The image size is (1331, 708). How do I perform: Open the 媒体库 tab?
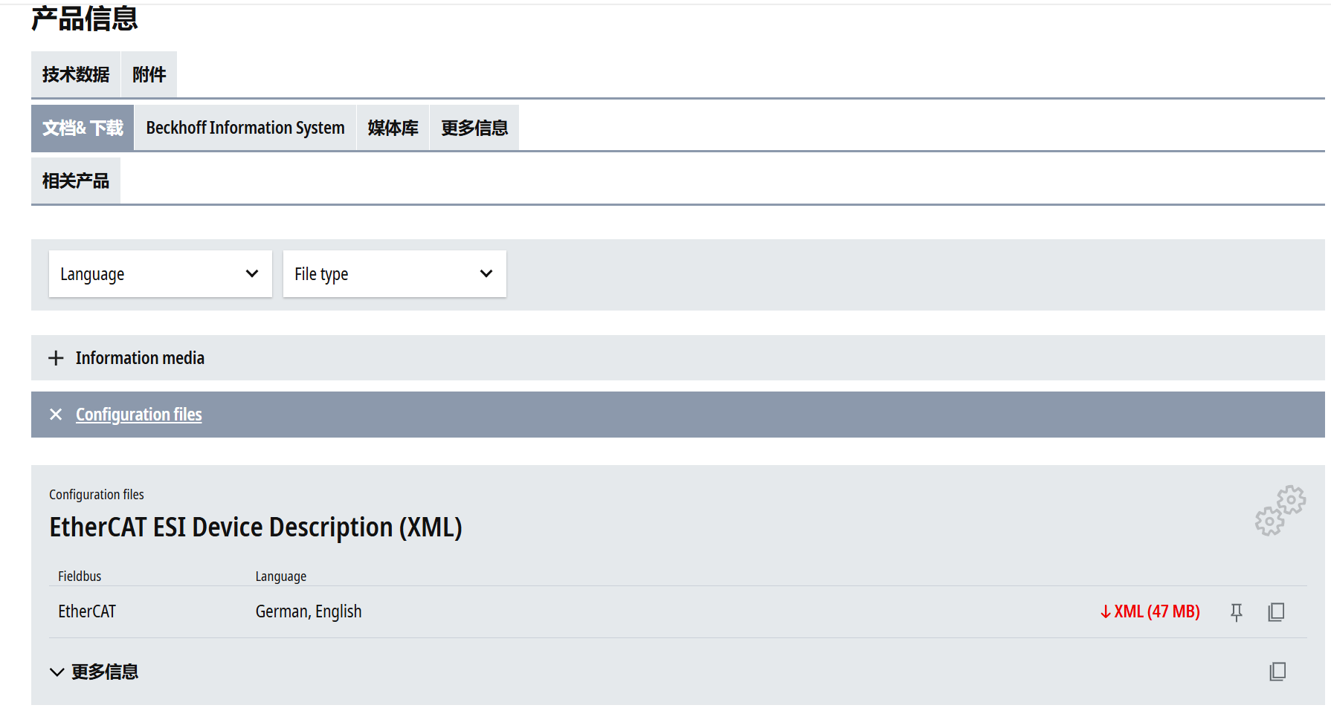pos(393,128)
